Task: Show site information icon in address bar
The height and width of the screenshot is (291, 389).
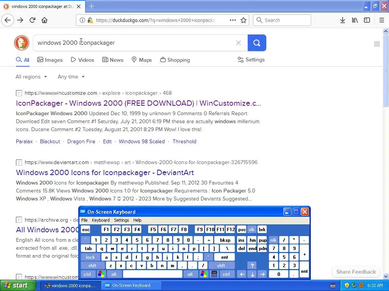Action: (82, 20)
